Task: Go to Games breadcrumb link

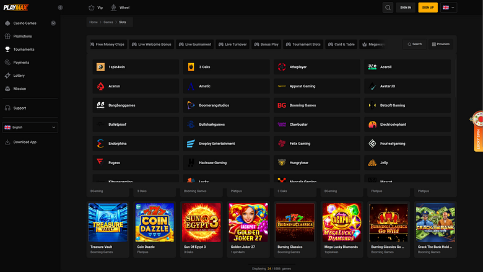Action: tap(108, 22)
